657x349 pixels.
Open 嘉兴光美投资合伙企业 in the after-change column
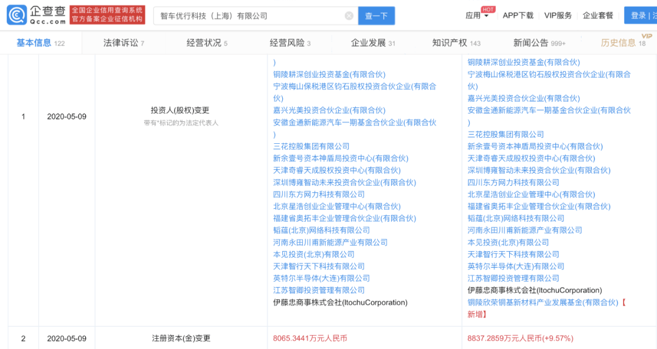524,98
